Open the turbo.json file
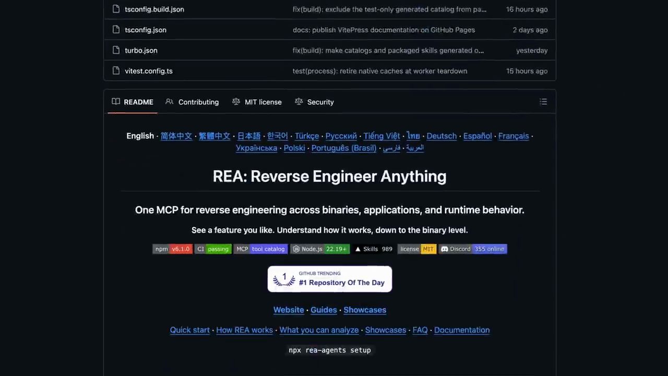 141,50
